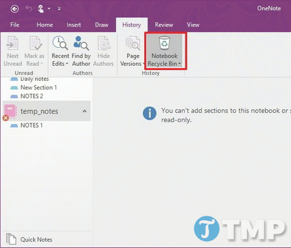
Task: Open the New Section 1 section
Action: [x=34, y=87]
